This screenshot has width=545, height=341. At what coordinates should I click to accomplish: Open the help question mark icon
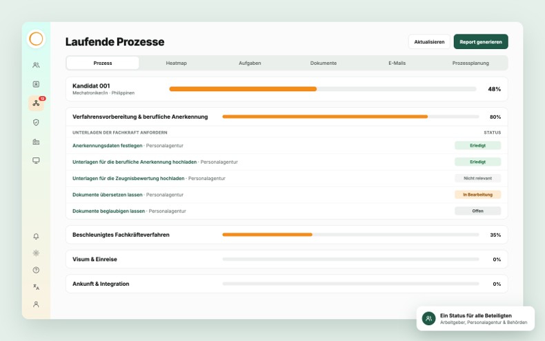coord(36,270)
